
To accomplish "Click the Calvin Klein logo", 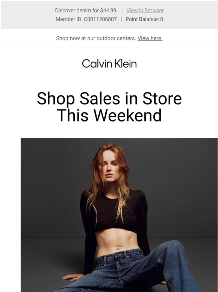I will point(109,64).
